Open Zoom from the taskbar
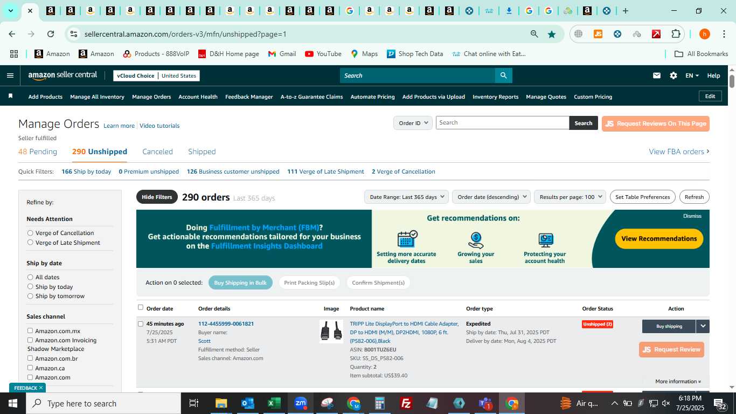The width and height of the screenshot is (736, 414). coord(301,403)
